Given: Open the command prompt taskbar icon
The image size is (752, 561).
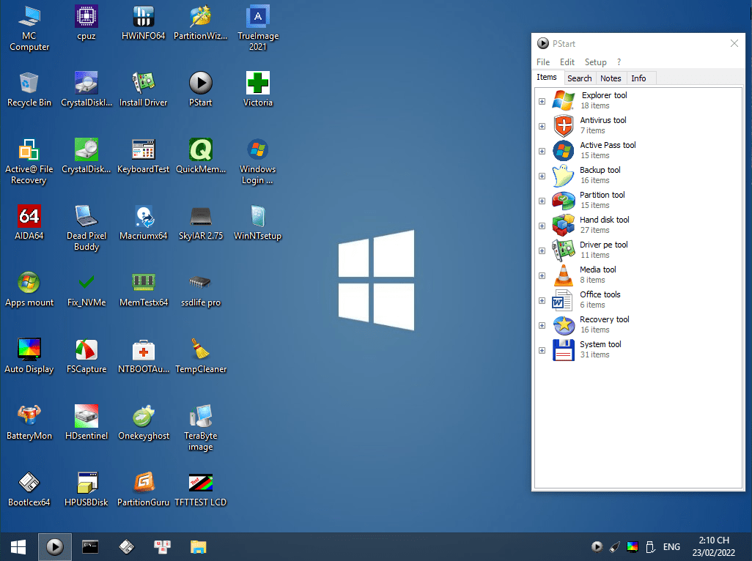Looking at the screenshot, I should point(90,547).
